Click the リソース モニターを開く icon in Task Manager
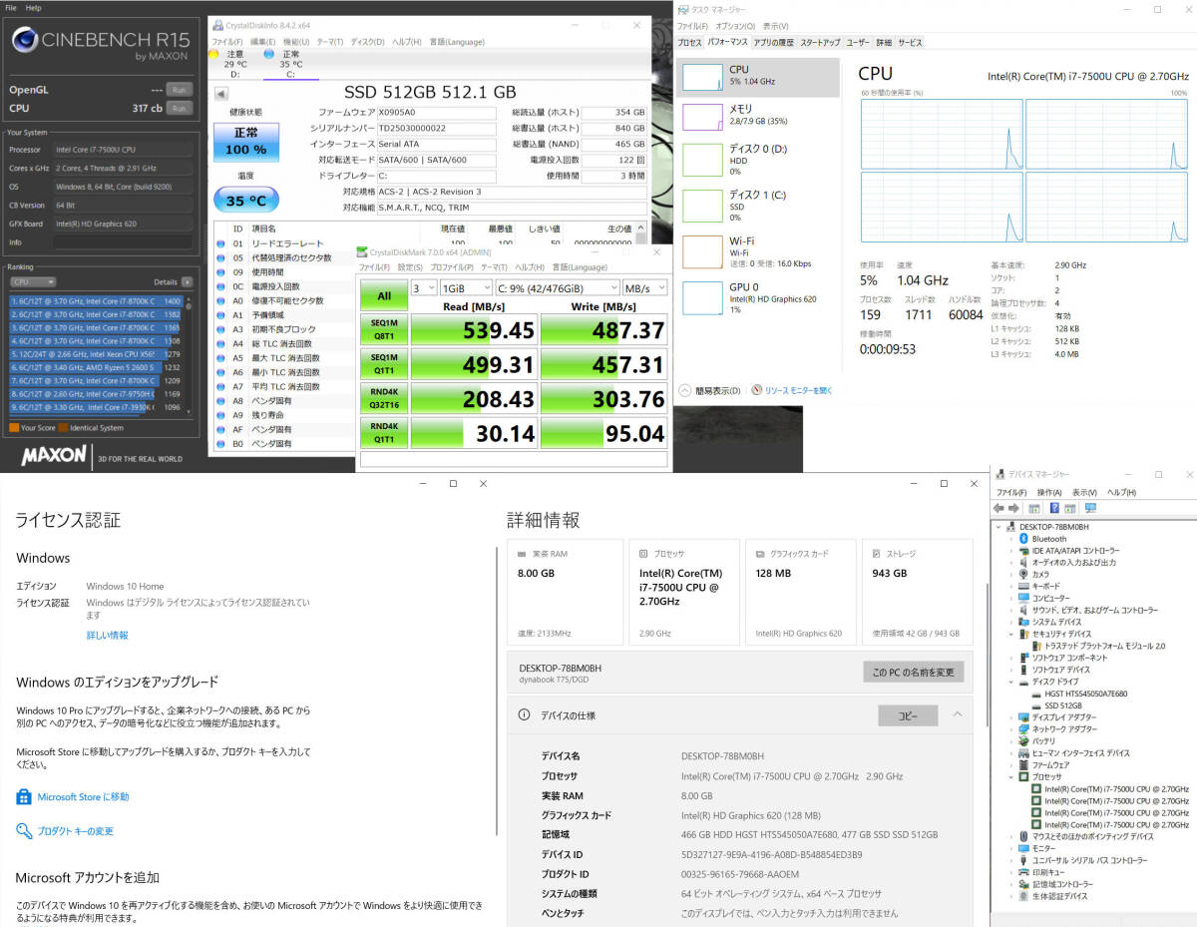This screenshot has width=1197, height=927. [x=757, y=390]
